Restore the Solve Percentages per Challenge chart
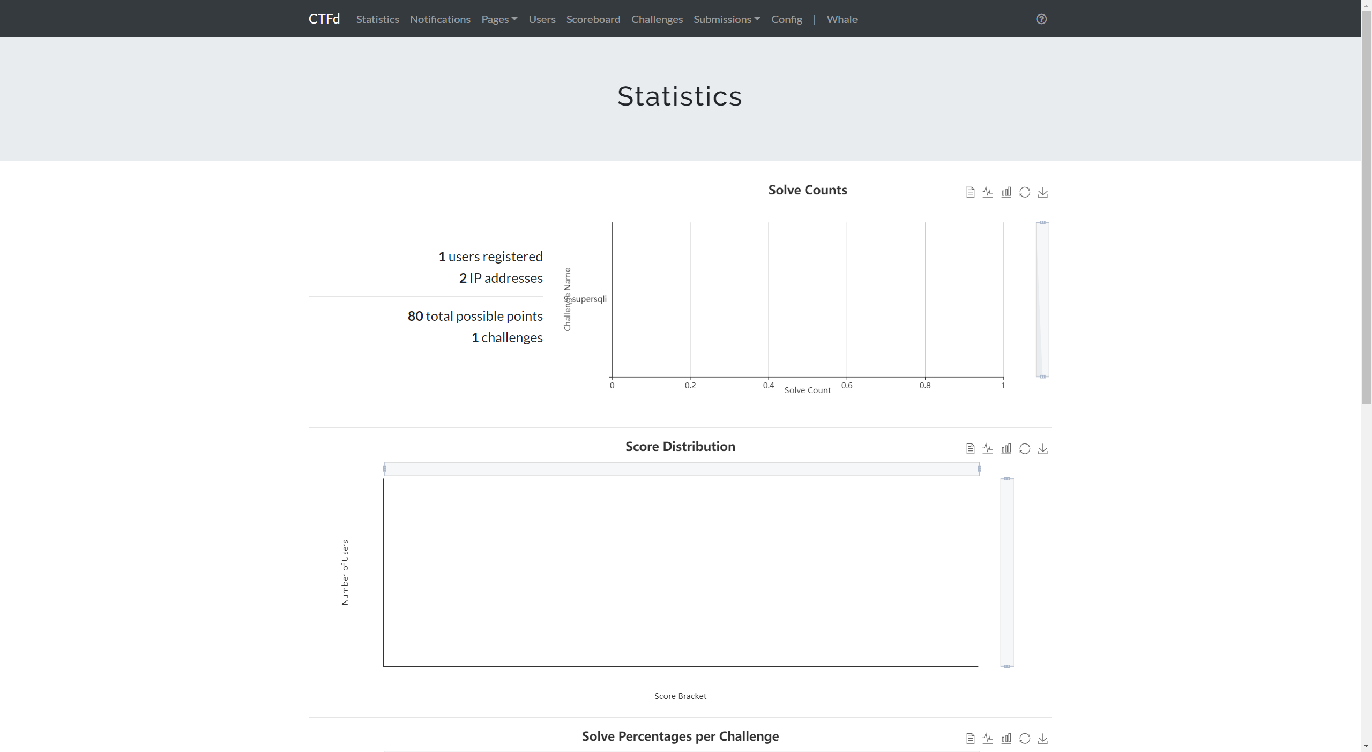 [1024, 738]
